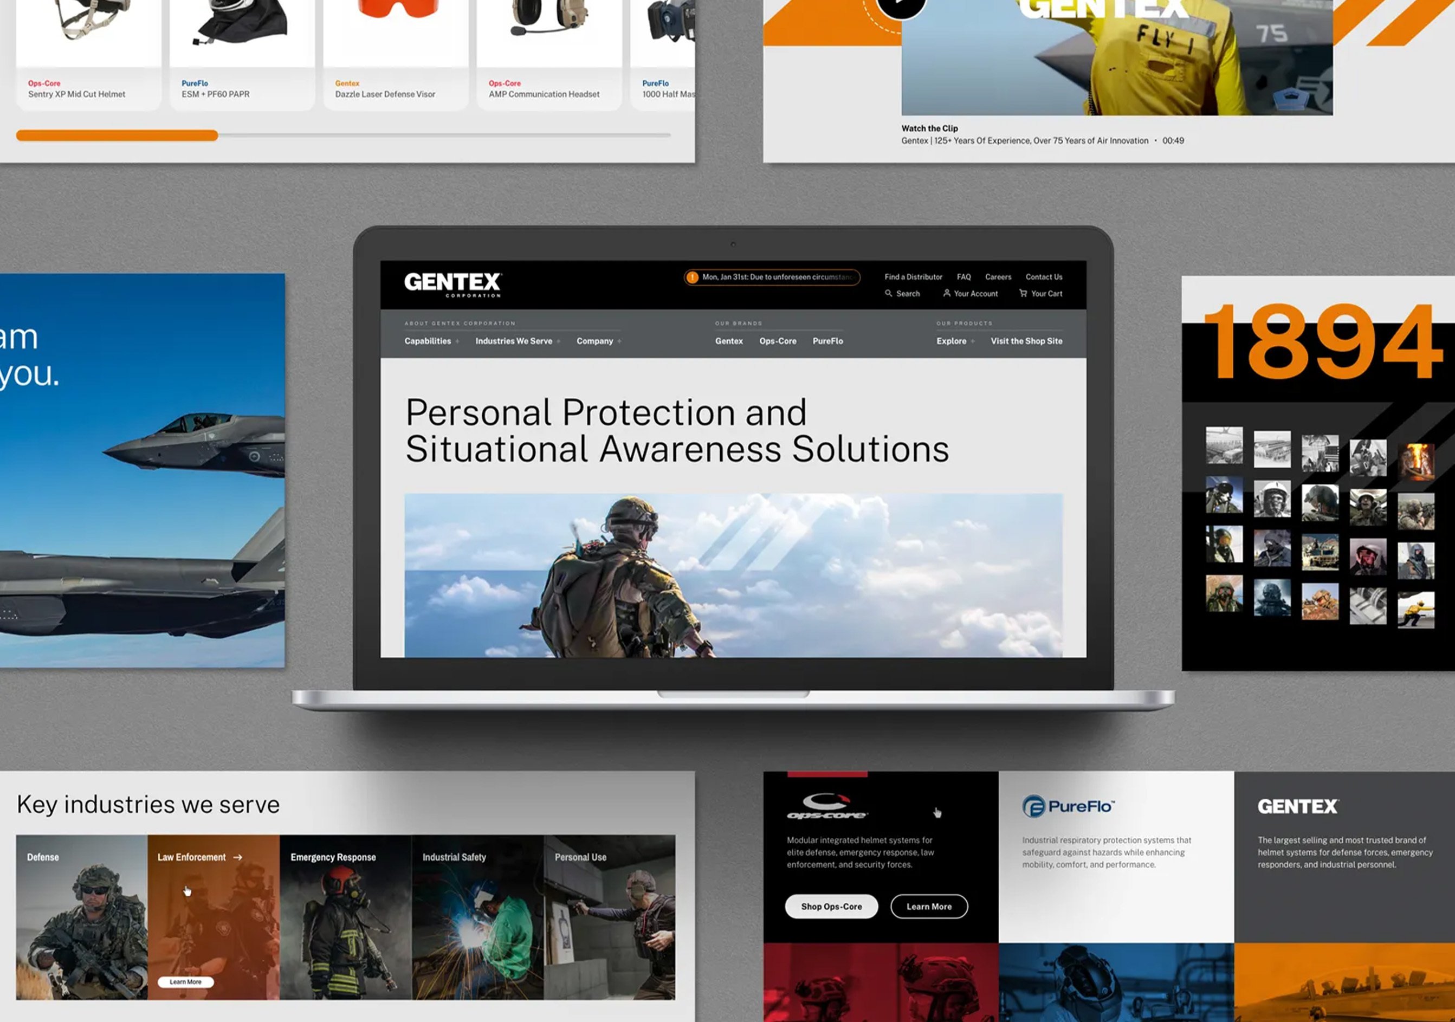This screenshot has width=1455, height=1022.
Task: Click the orange alert icon in the notice banner
Action: click(x=693, y=277)
